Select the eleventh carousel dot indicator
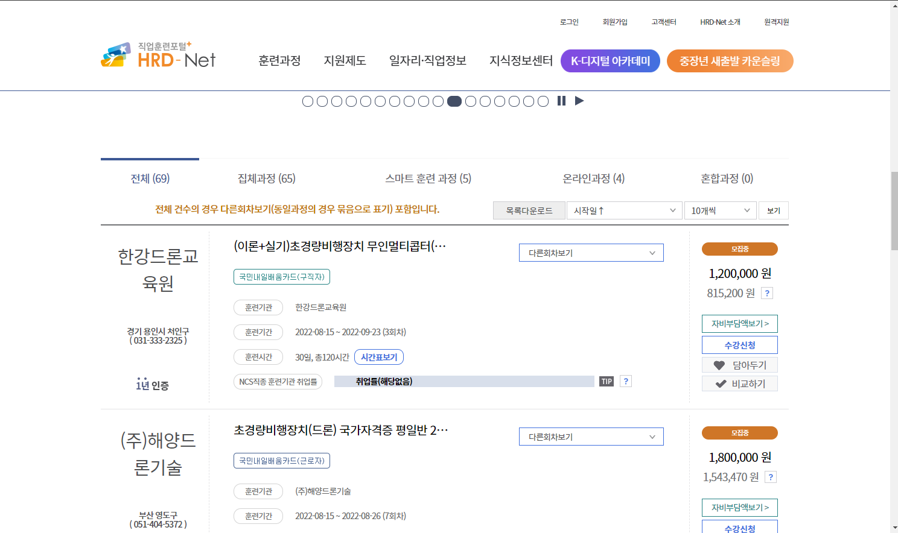 pyautogui.click(x=454, y=101)
